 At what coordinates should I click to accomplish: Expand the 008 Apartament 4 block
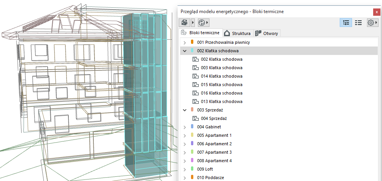tap(185, 161)
